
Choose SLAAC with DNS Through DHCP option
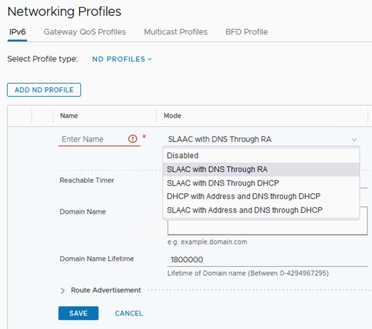click(x=223, y=183)
